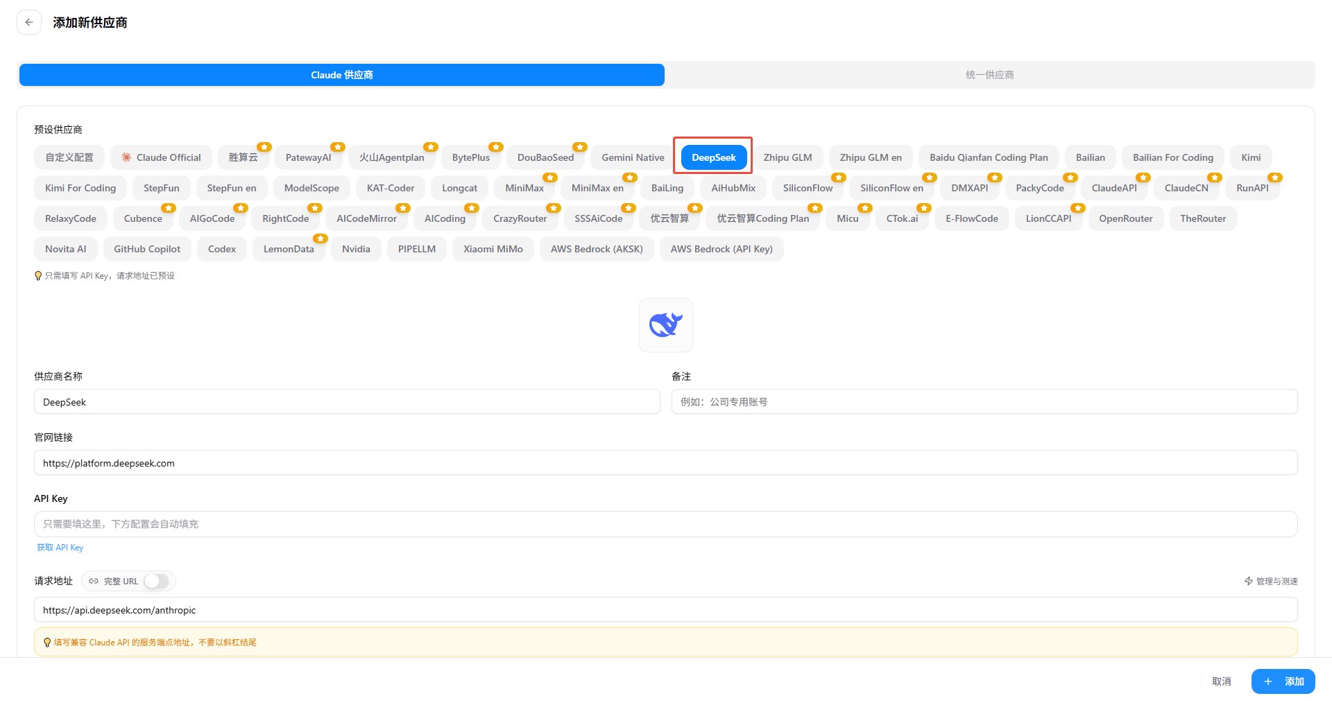Click the 备注 input field

(x=984, y=402)
